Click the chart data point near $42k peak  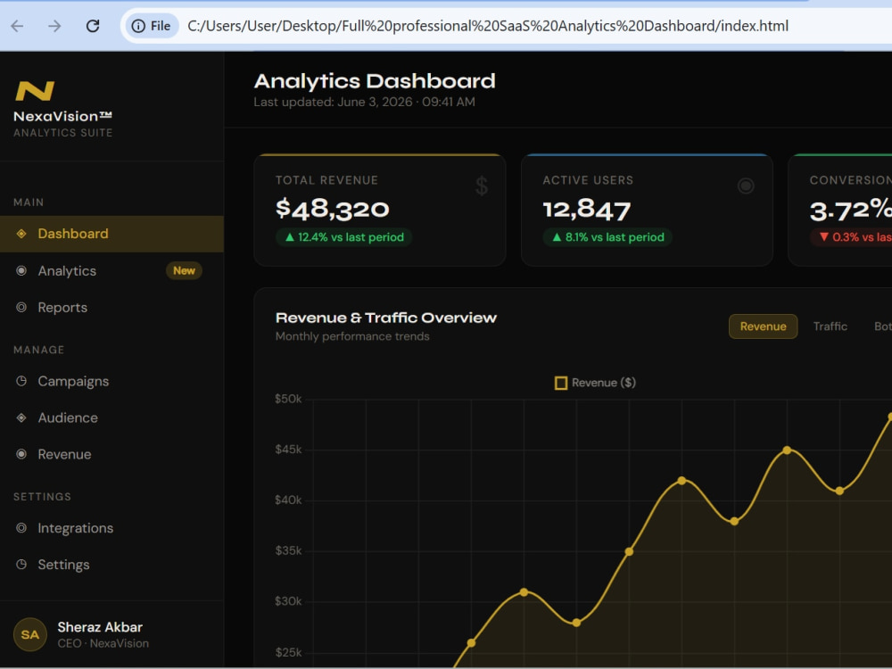[x=681, y=481]
